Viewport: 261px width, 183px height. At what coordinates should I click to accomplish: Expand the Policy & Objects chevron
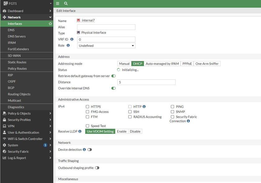[x=50, y=113]
